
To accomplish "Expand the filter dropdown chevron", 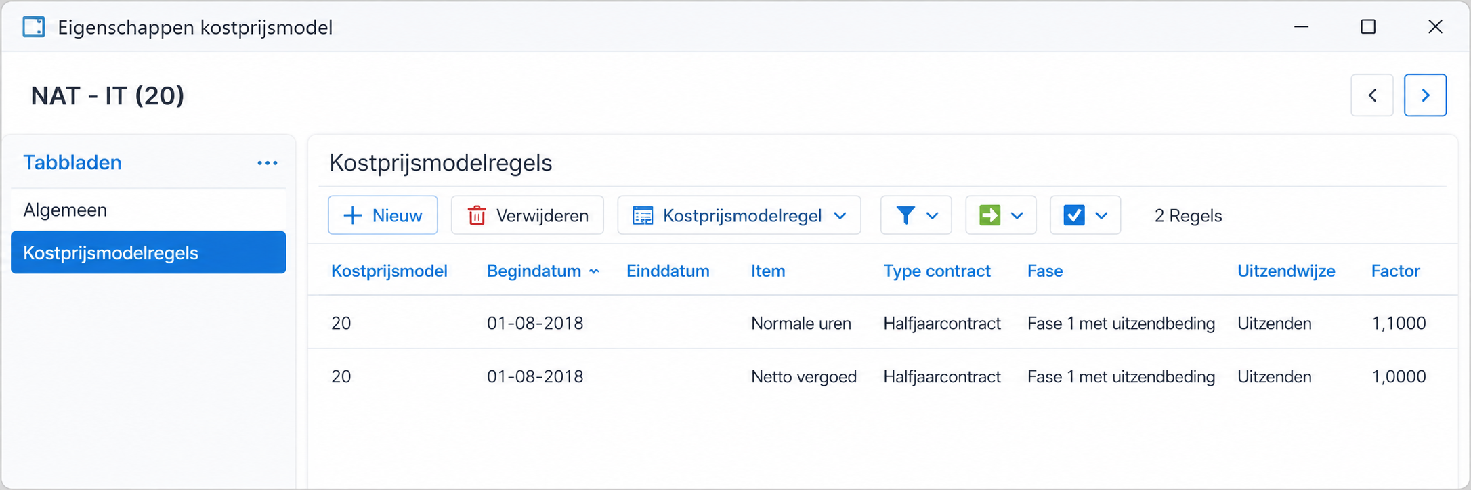I will point(933,215).
